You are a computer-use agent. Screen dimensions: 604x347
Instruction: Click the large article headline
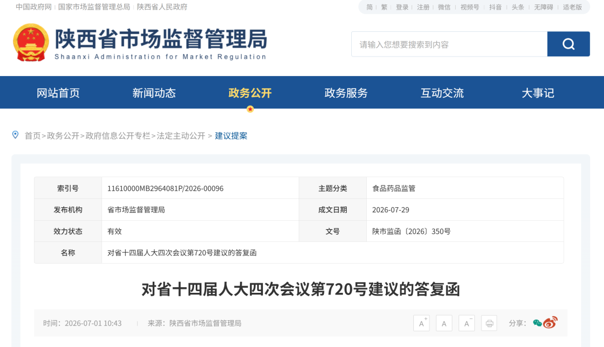[301, 289]
